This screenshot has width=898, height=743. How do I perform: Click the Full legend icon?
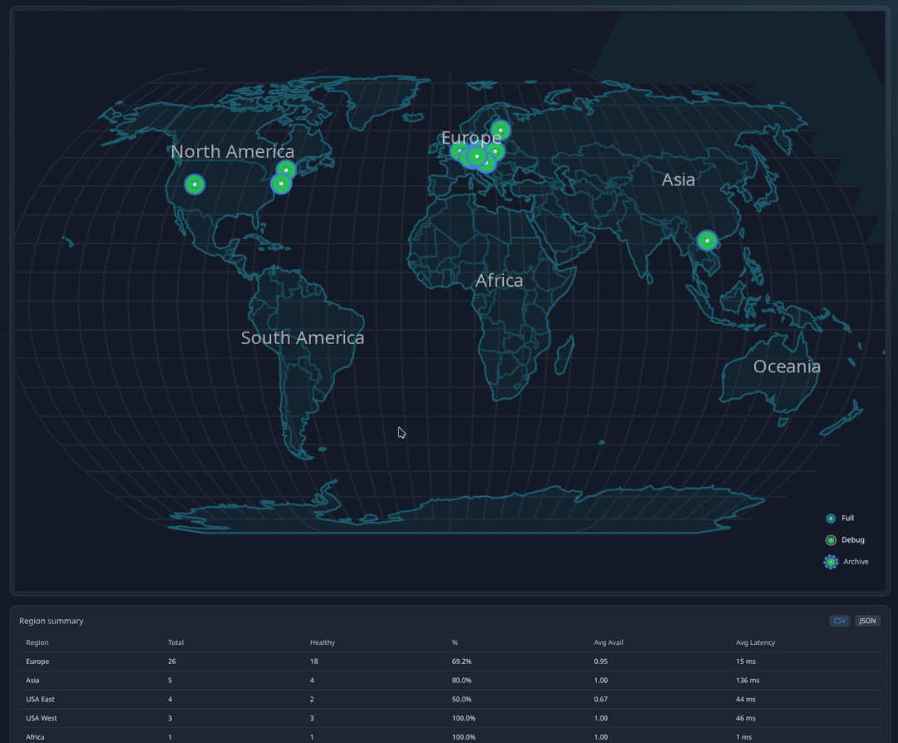[830, 518]
